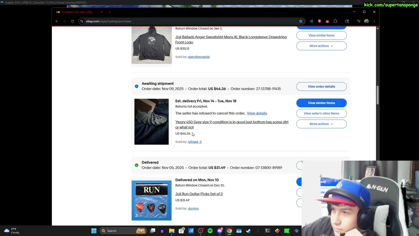Open the Yeezy 450 Grey listing title
The image size is (419, 236).
click(232, 125)
